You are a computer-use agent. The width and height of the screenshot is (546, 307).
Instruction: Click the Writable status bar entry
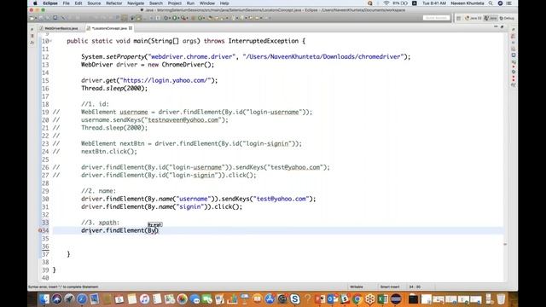[x=357, y=287]
